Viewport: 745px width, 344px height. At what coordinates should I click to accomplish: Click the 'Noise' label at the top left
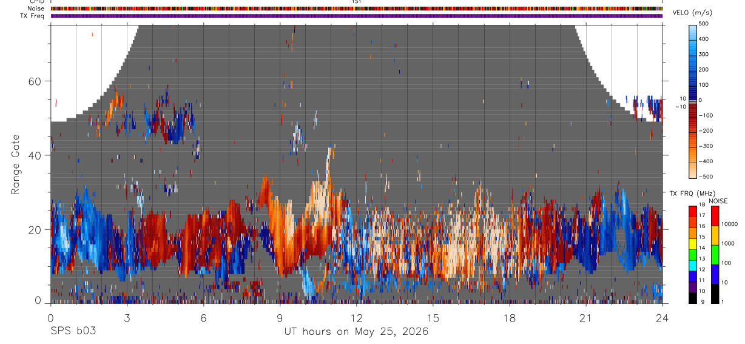coord(35,8)
